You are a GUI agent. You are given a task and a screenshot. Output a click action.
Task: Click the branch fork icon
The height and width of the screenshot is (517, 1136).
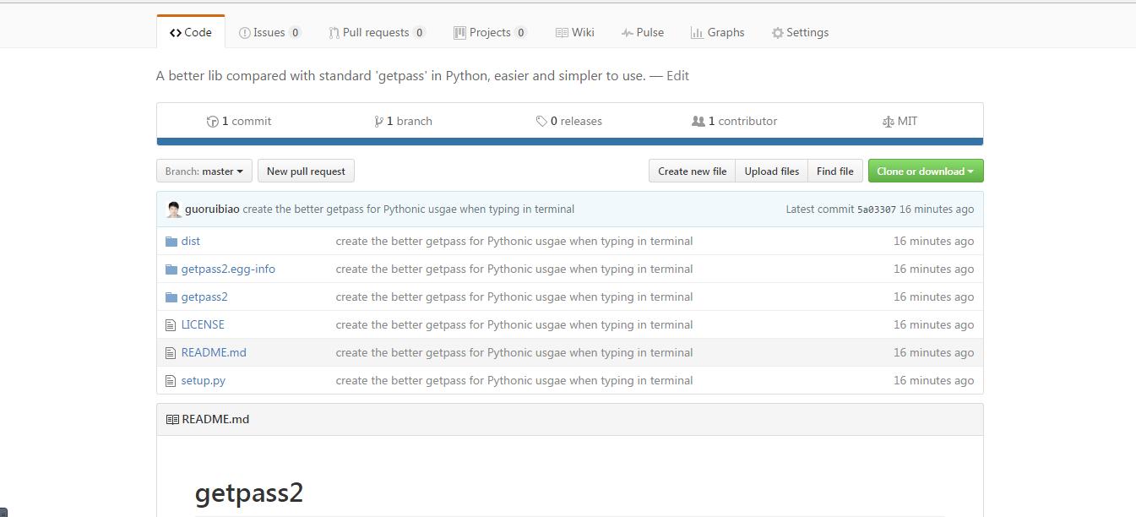pyautogui.click(x=379, y=122)
